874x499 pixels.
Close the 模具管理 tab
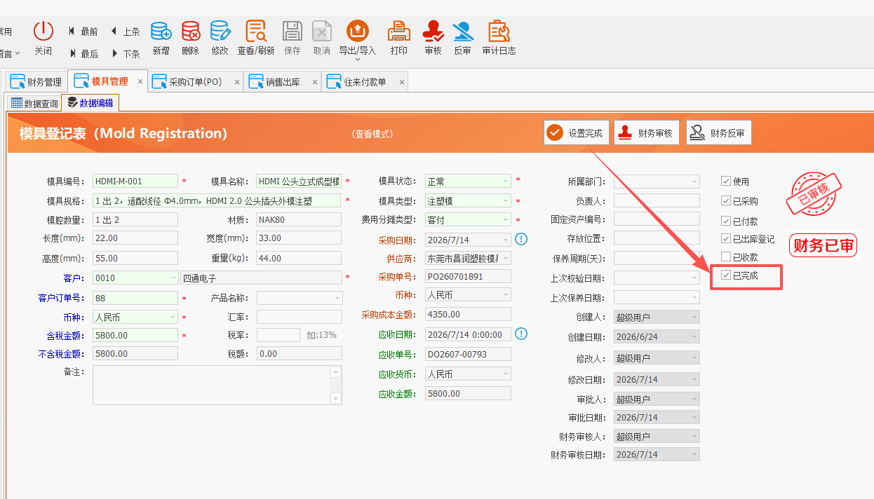tap(140, 81)
